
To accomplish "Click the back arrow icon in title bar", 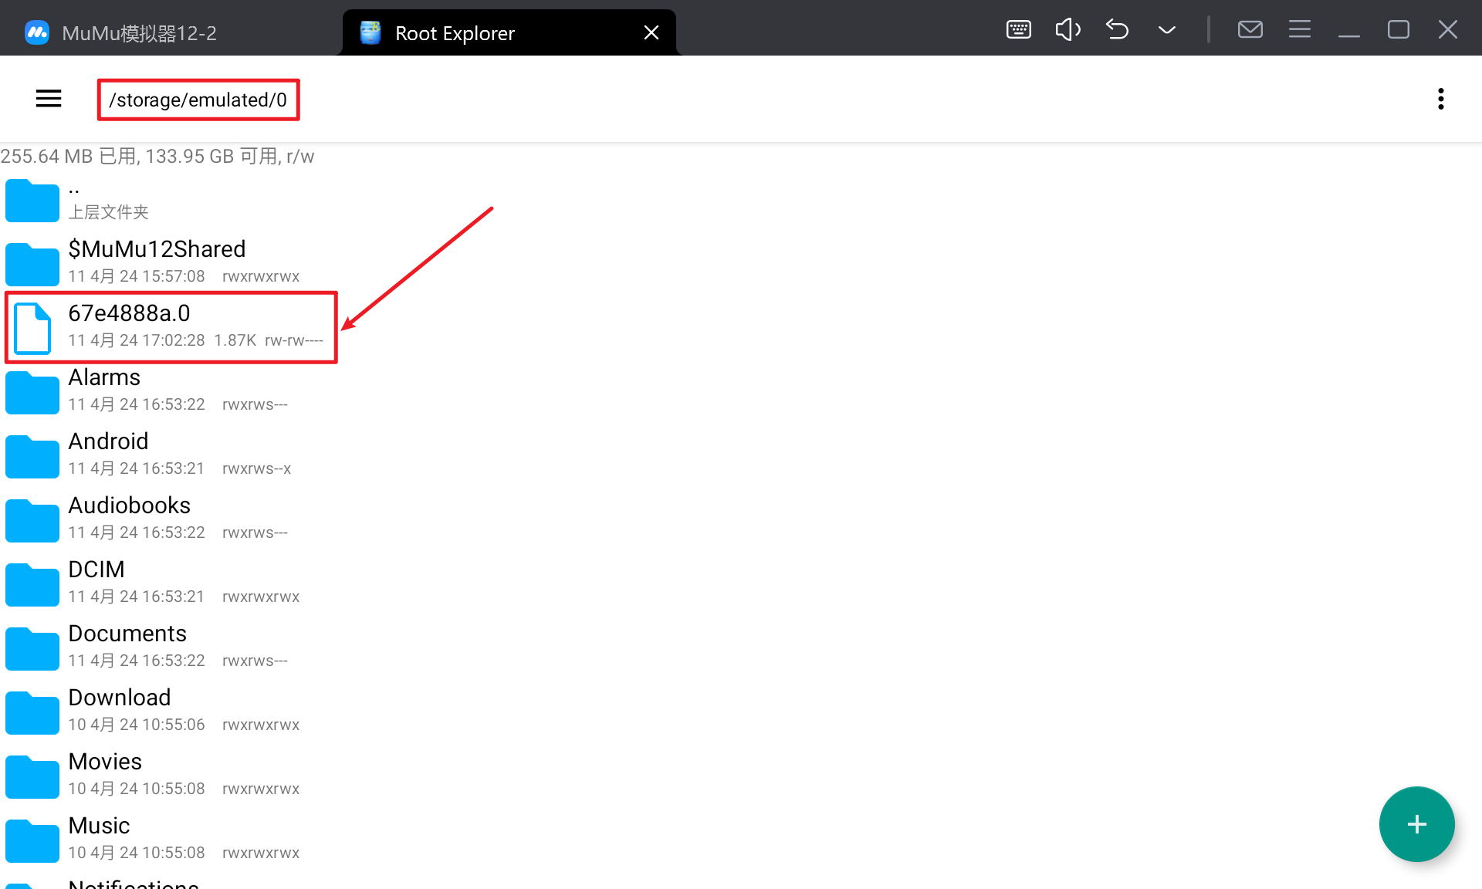I will click(x=1117, y=30).
